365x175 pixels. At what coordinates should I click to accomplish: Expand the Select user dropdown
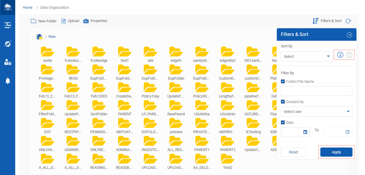click(x=317, y=112)
